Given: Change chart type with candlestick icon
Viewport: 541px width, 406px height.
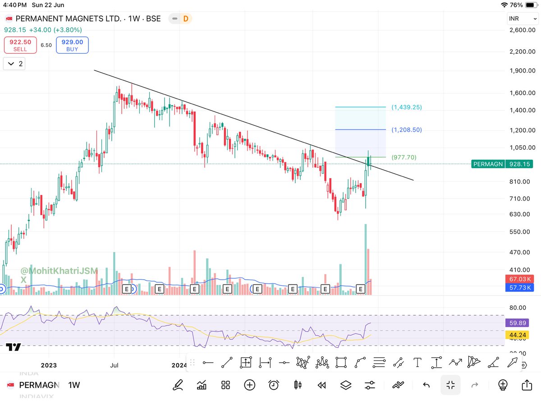Looking at the screenshot, I should click(x=298, y=385).
